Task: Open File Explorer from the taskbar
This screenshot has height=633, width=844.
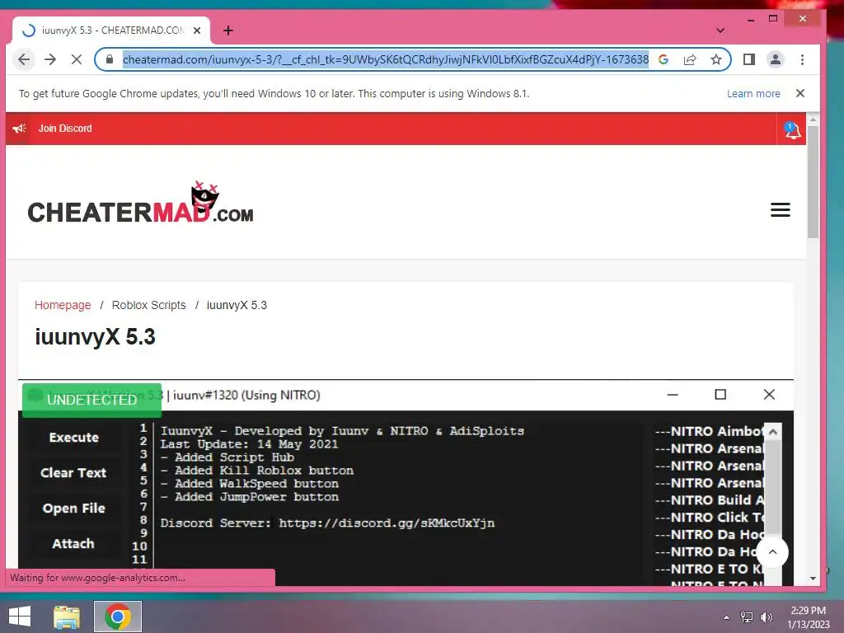Action: 67,617
